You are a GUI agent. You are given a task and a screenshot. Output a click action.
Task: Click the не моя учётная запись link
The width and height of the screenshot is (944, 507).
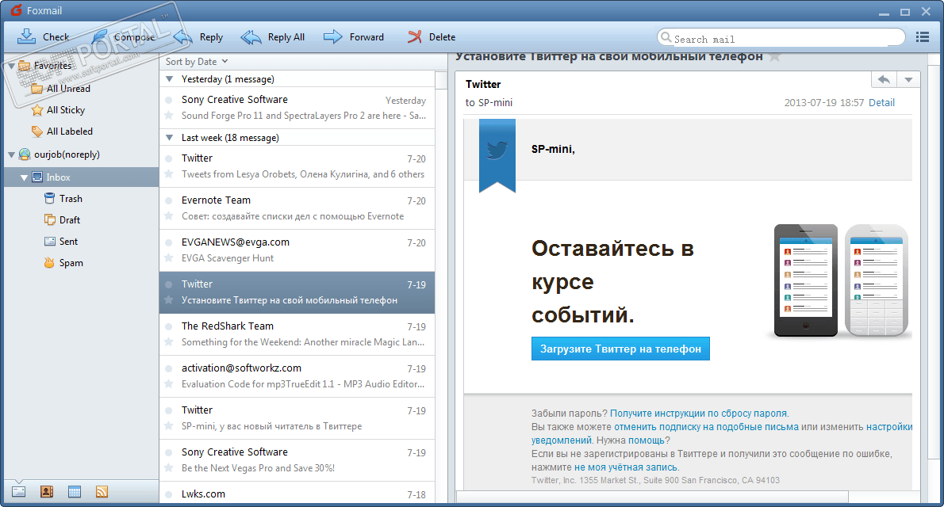coord(626,467)
